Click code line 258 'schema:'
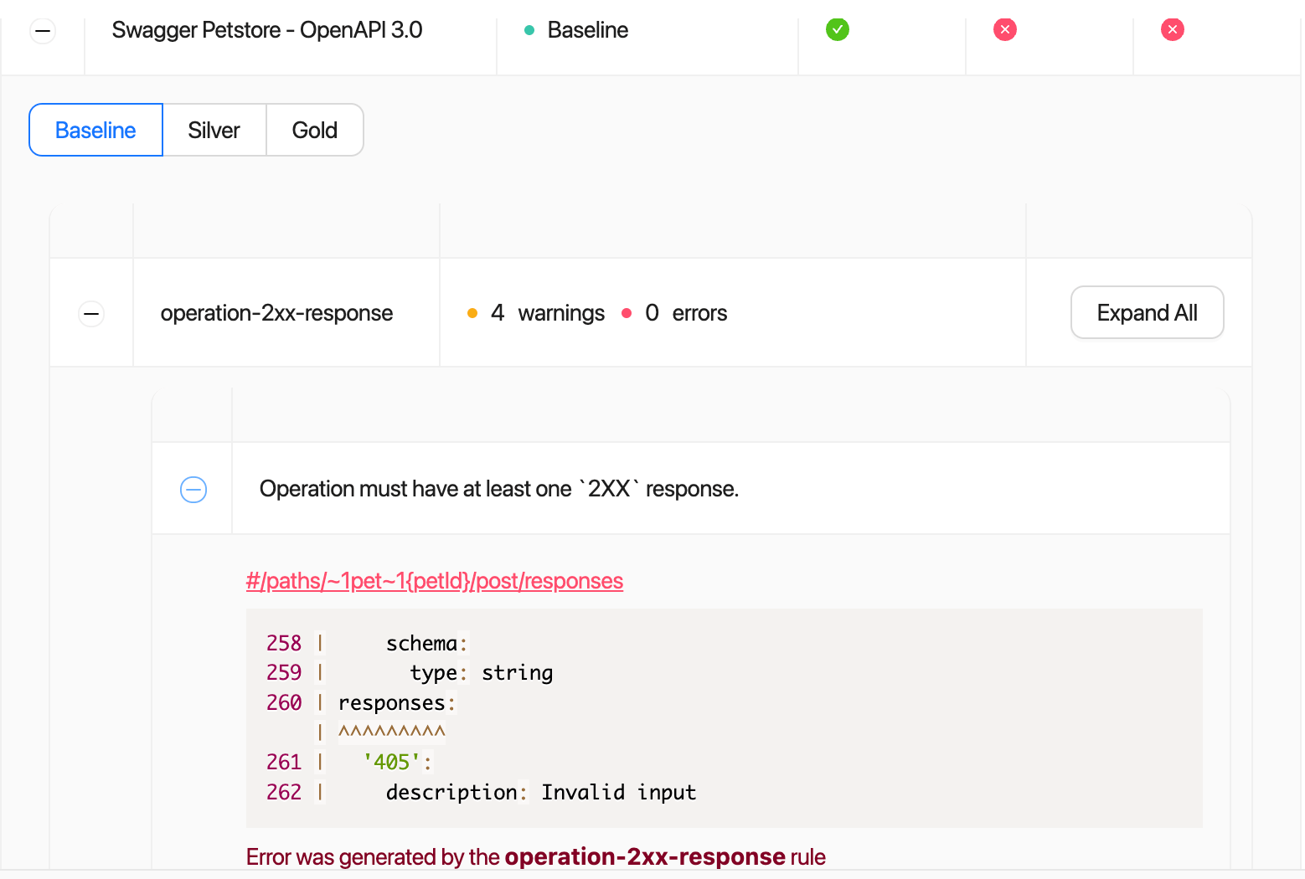Screen dimensions: 1305x879 [x=367, y=643]
